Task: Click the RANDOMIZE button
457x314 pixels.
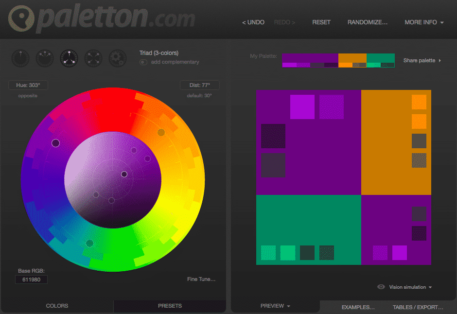Action: pyautogui.click(x=368, y=22)
